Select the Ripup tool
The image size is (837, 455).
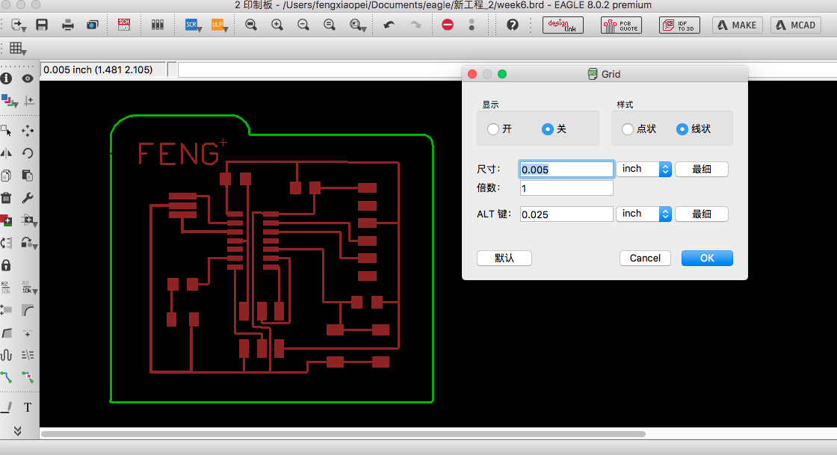coord(28,377)
